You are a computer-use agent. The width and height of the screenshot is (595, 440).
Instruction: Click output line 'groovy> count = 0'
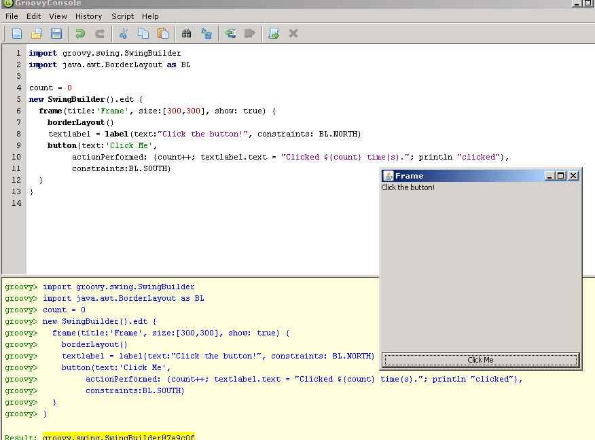point(45,310)
